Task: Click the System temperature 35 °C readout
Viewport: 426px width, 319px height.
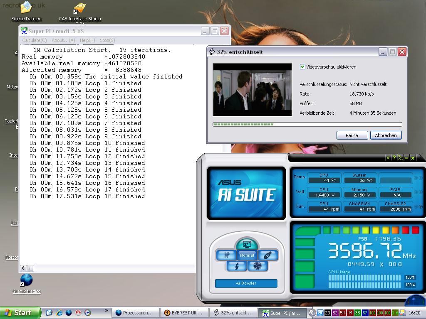Action: click(x=360, y=180)
